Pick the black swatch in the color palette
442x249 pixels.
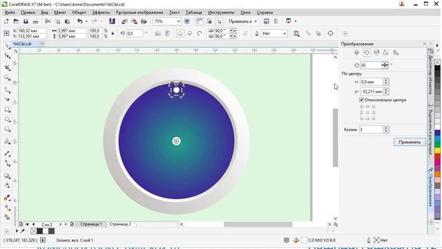pyautogui.click(x=437, y=68)
